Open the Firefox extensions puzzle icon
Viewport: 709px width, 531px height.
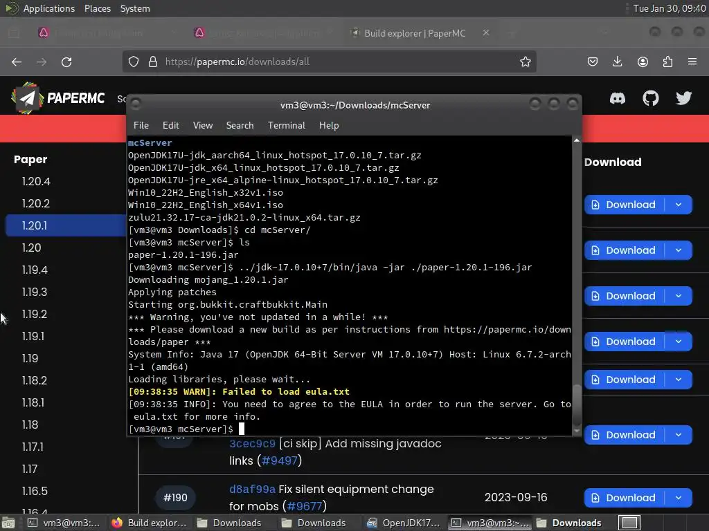(x=667, y=62)
